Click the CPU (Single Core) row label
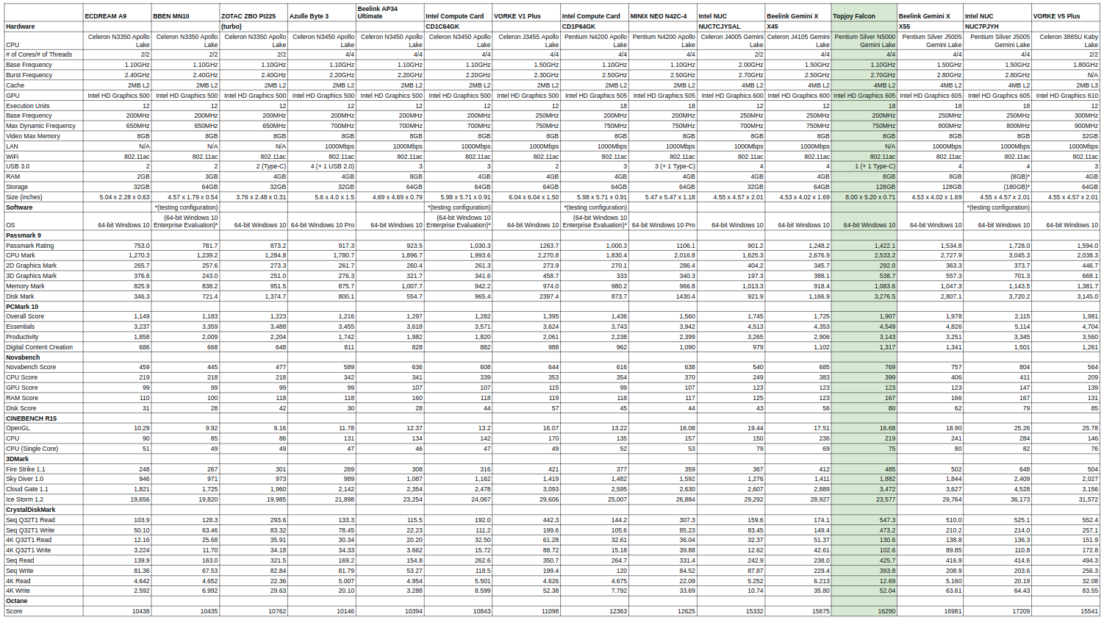Viewport: 1104px width, 620px height. [32, 449]
